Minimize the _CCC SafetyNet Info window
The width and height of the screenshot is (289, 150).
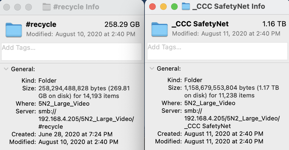[x=163, y=7]
